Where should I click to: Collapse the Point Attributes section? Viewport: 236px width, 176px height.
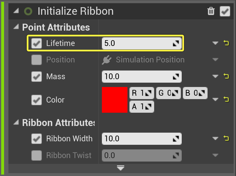(x=16, y=27)
